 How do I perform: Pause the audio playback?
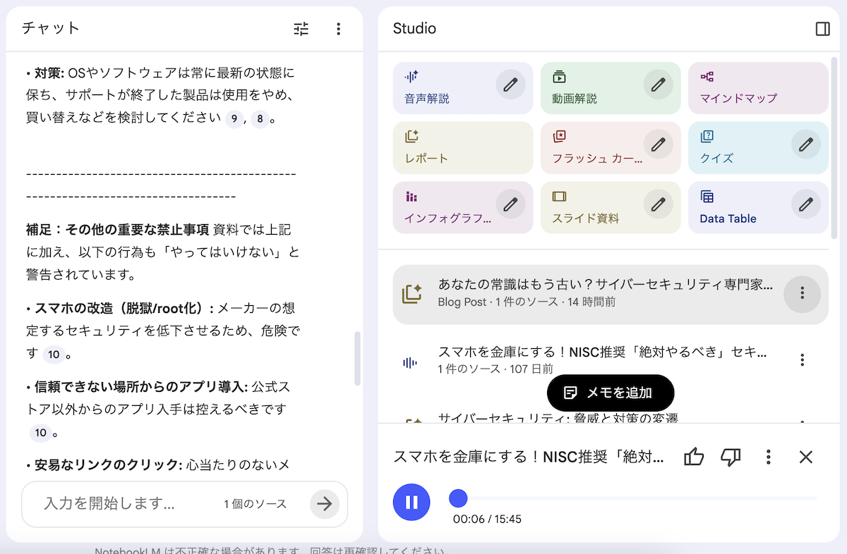coord(412,503)
